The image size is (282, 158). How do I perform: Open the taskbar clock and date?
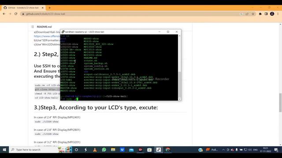click(x=265, y=150)
